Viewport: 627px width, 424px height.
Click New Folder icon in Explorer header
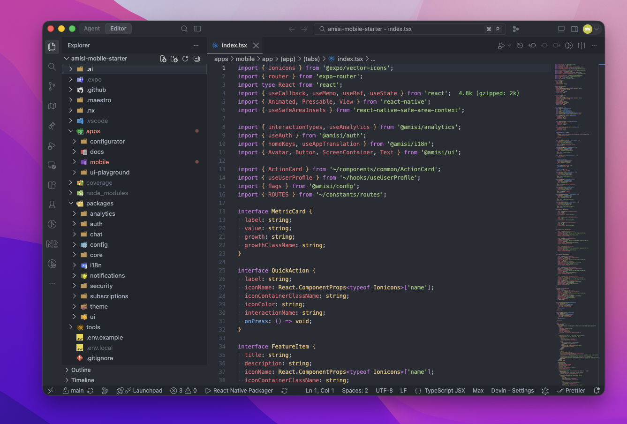[x=174, y=59]
